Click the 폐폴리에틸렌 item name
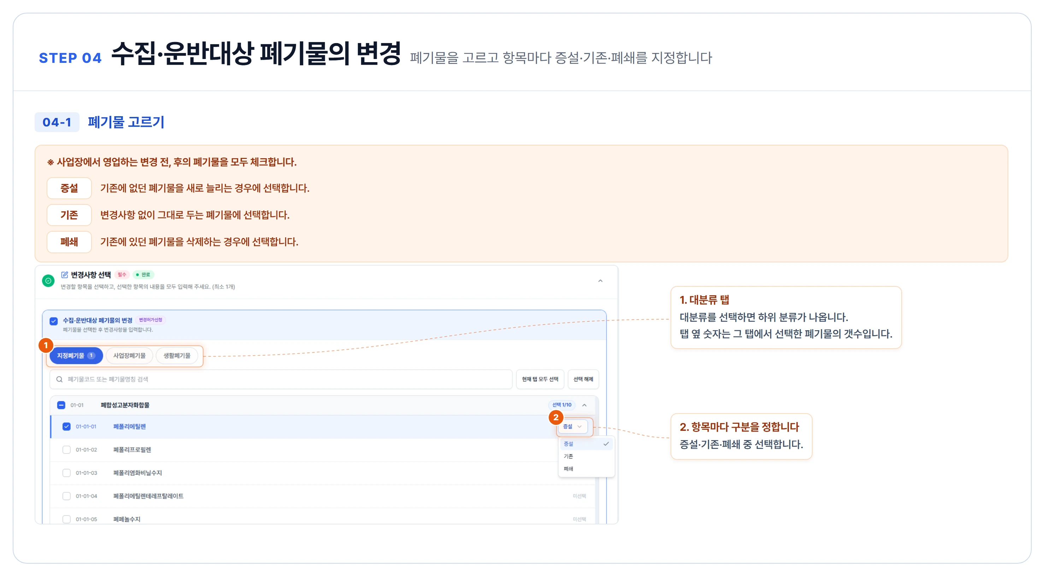1044x576 pixels. tap(129, 427)
